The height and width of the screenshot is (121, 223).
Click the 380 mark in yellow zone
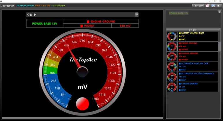point(53,65)
